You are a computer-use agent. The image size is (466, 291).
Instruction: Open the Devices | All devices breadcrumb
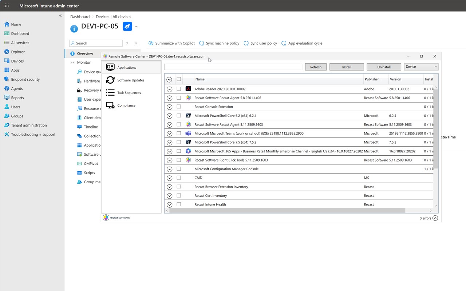114,17
